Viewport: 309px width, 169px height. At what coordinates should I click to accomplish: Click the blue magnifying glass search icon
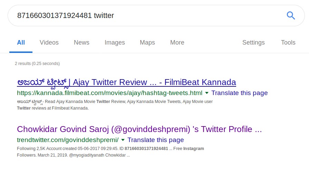291,16
